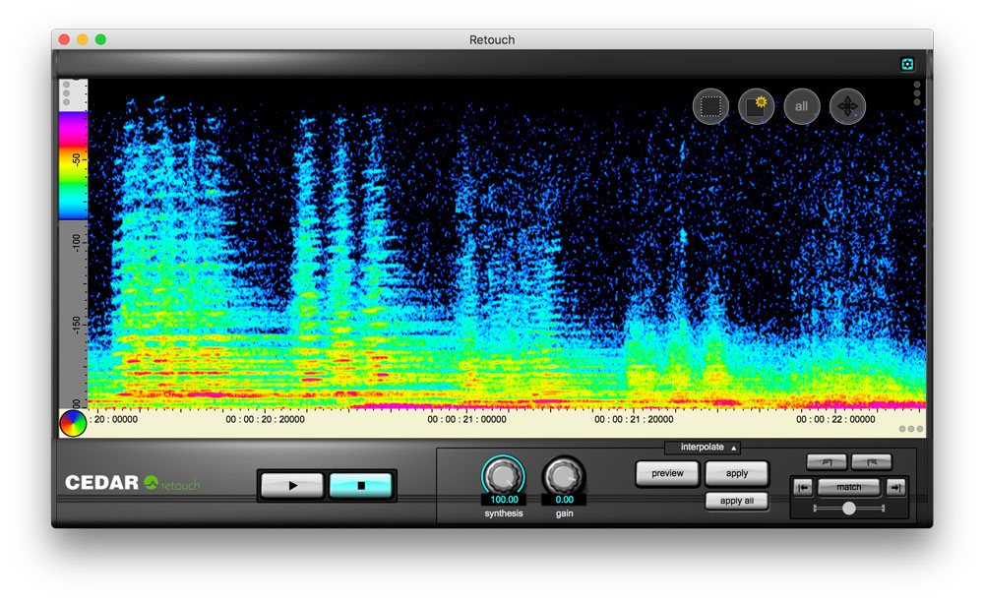Click timeline label 00 : 00 : 20 : 20000

tap(265, 420)
